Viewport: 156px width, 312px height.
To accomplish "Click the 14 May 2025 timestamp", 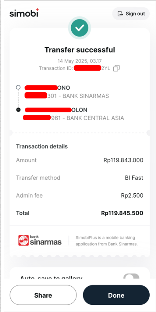I will [x=80, y=61].
